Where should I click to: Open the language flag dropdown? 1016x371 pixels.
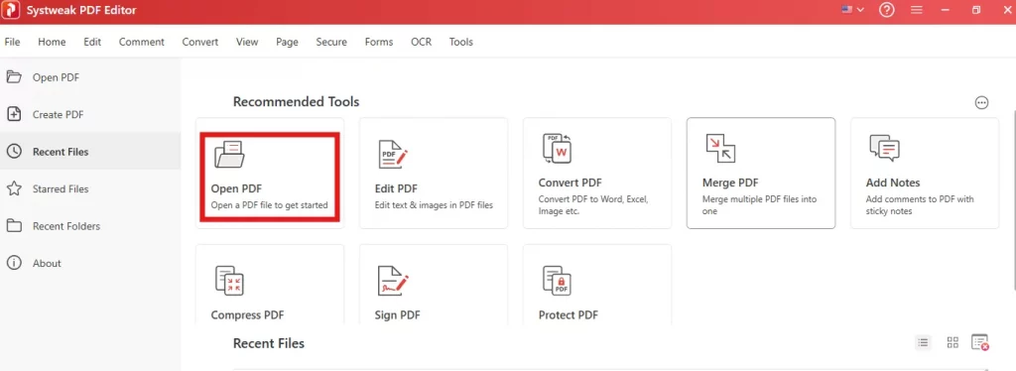[852, 10]
